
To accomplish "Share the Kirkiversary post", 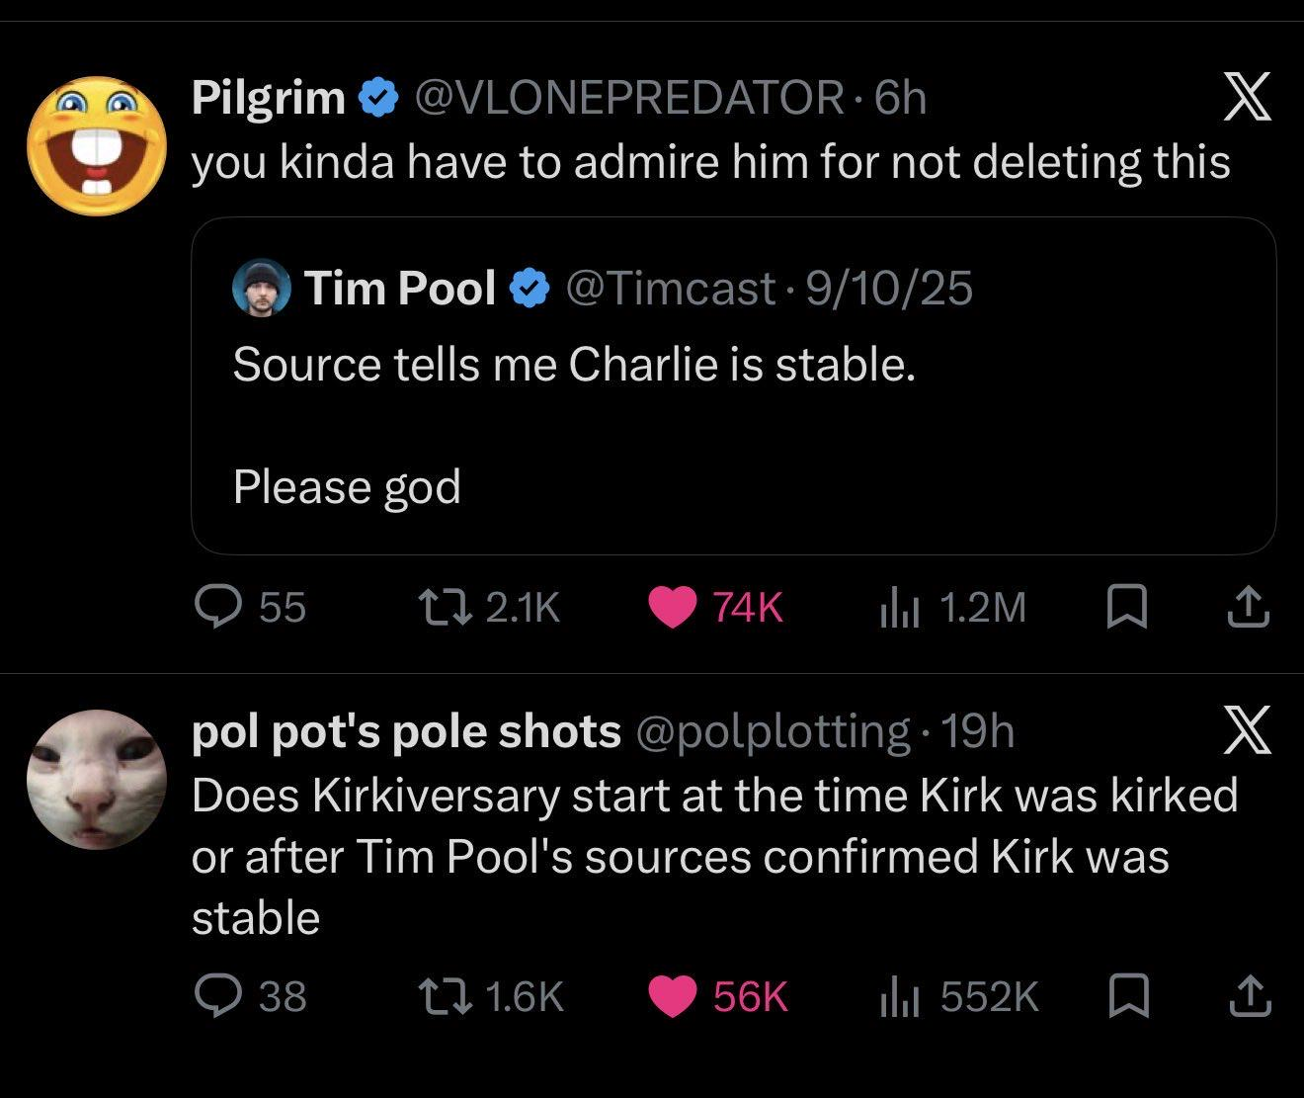I will coord(1248,995).
